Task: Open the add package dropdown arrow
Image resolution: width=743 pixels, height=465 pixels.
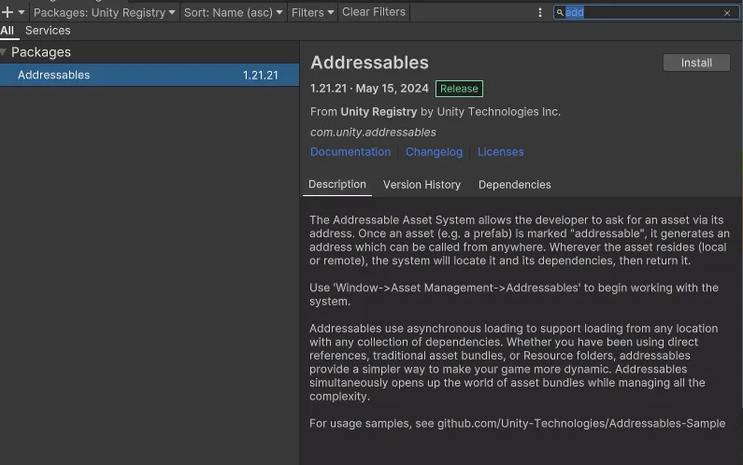Action: [x=21, y=12]
